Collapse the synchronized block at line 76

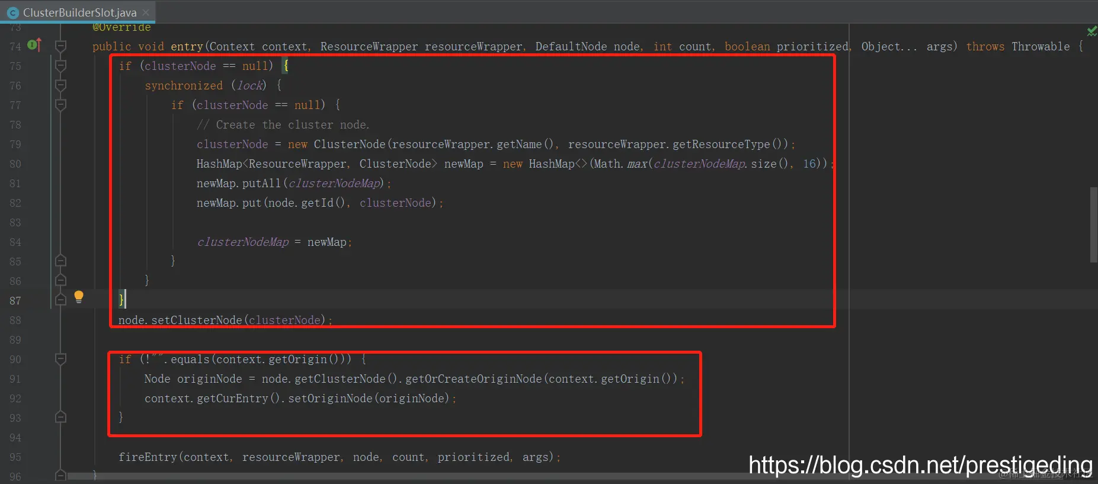pyautogui.click(x=60, y=85)
